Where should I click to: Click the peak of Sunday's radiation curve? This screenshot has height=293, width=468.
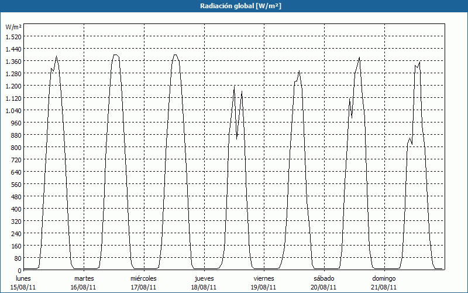pyautogui.click(x=419, y=62)
